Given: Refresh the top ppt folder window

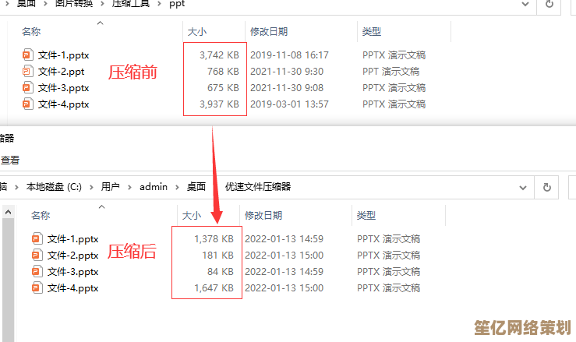Looking at the screenshot, I should pyautogui.click(x=549, y=5).
